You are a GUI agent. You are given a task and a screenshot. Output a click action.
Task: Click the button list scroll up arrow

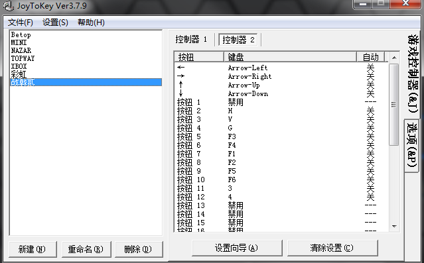tap(394, 58)
